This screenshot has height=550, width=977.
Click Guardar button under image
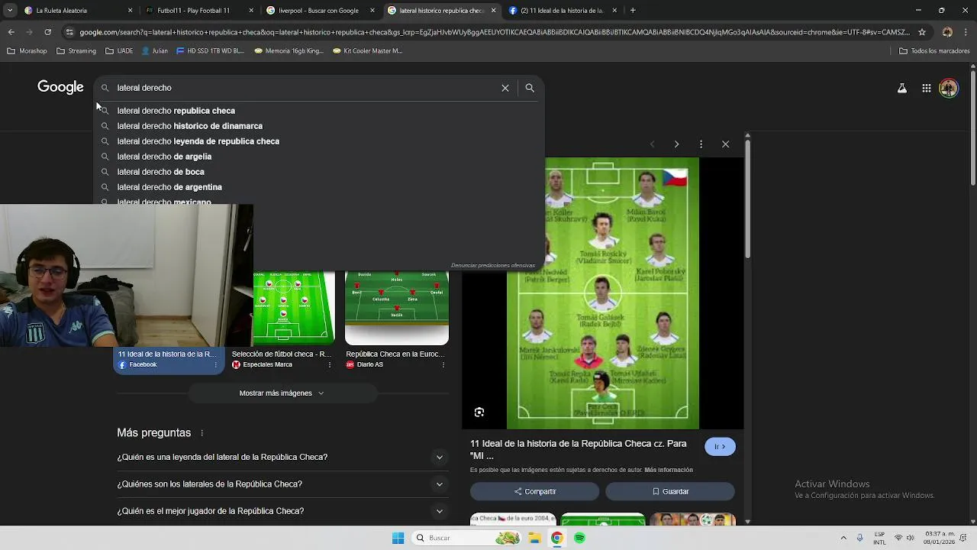click(670, 491)
